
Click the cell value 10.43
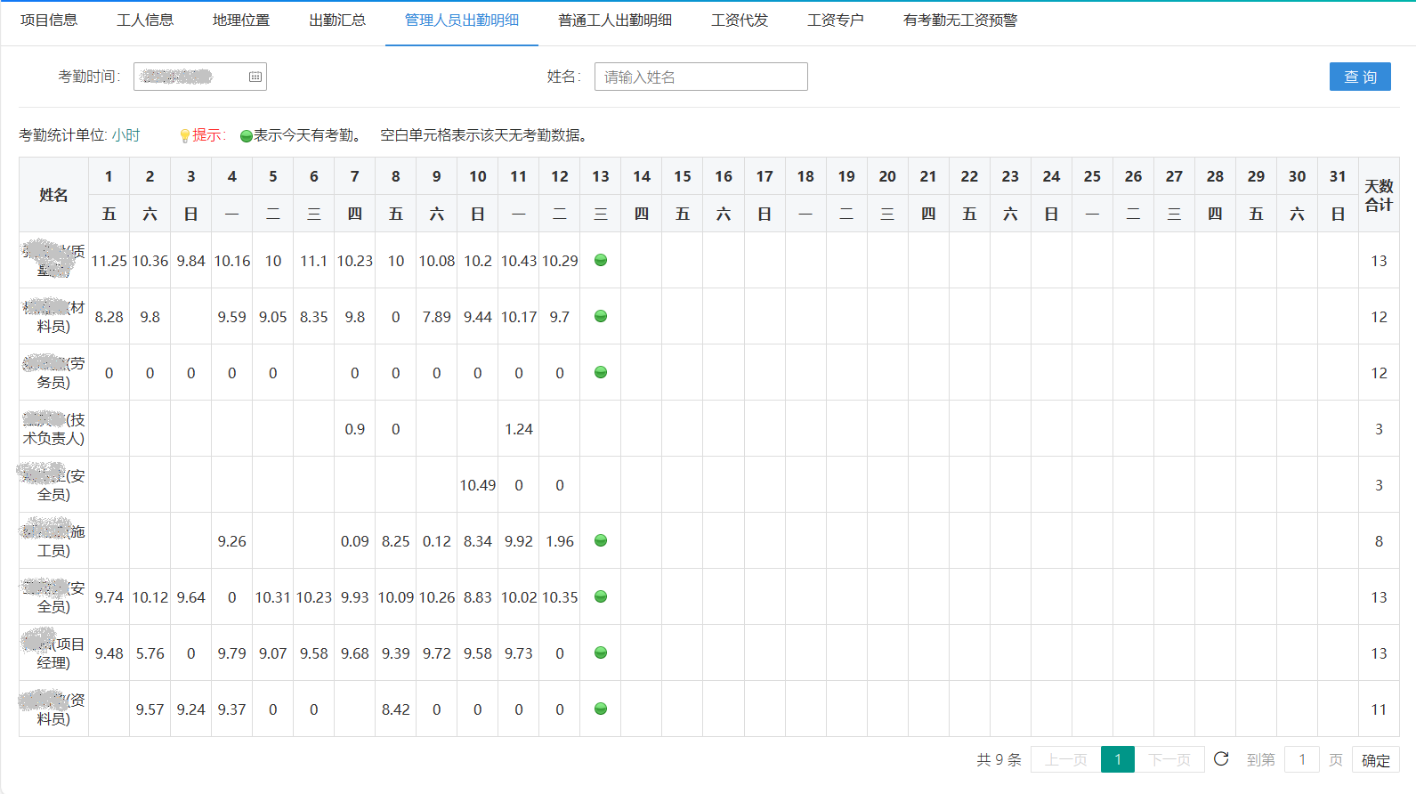point(519,261)
